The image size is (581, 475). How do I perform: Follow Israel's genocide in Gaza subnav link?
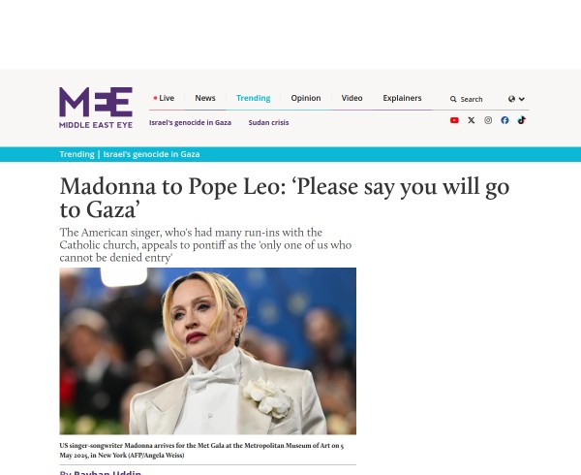coord(190,122)
